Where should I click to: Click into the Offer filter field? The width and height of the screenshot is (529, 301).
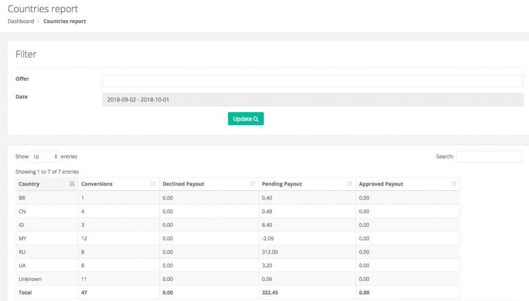(313, 81)
